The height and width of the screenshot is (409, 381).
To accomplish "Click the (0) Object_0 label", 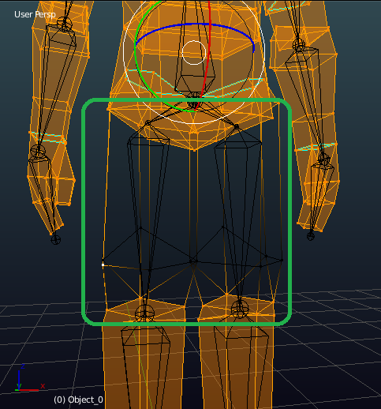I will tap(78, 400).
